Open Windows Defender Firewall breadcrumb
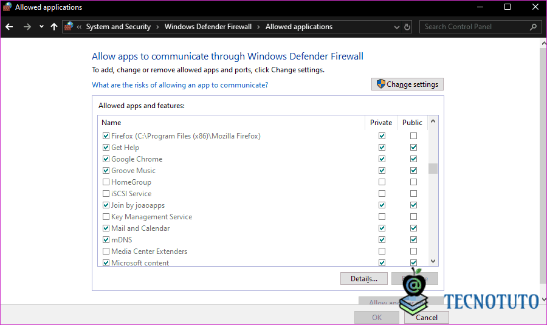The height and width of the screenshot is (325, 547). coord(208,27)
